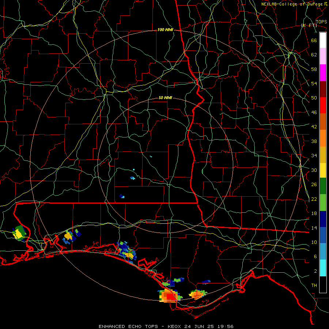This screenshot has height=329, width=329.
Task: Click the Enhanced Echo Tops KEOX caption
Action: click(166, 326)
